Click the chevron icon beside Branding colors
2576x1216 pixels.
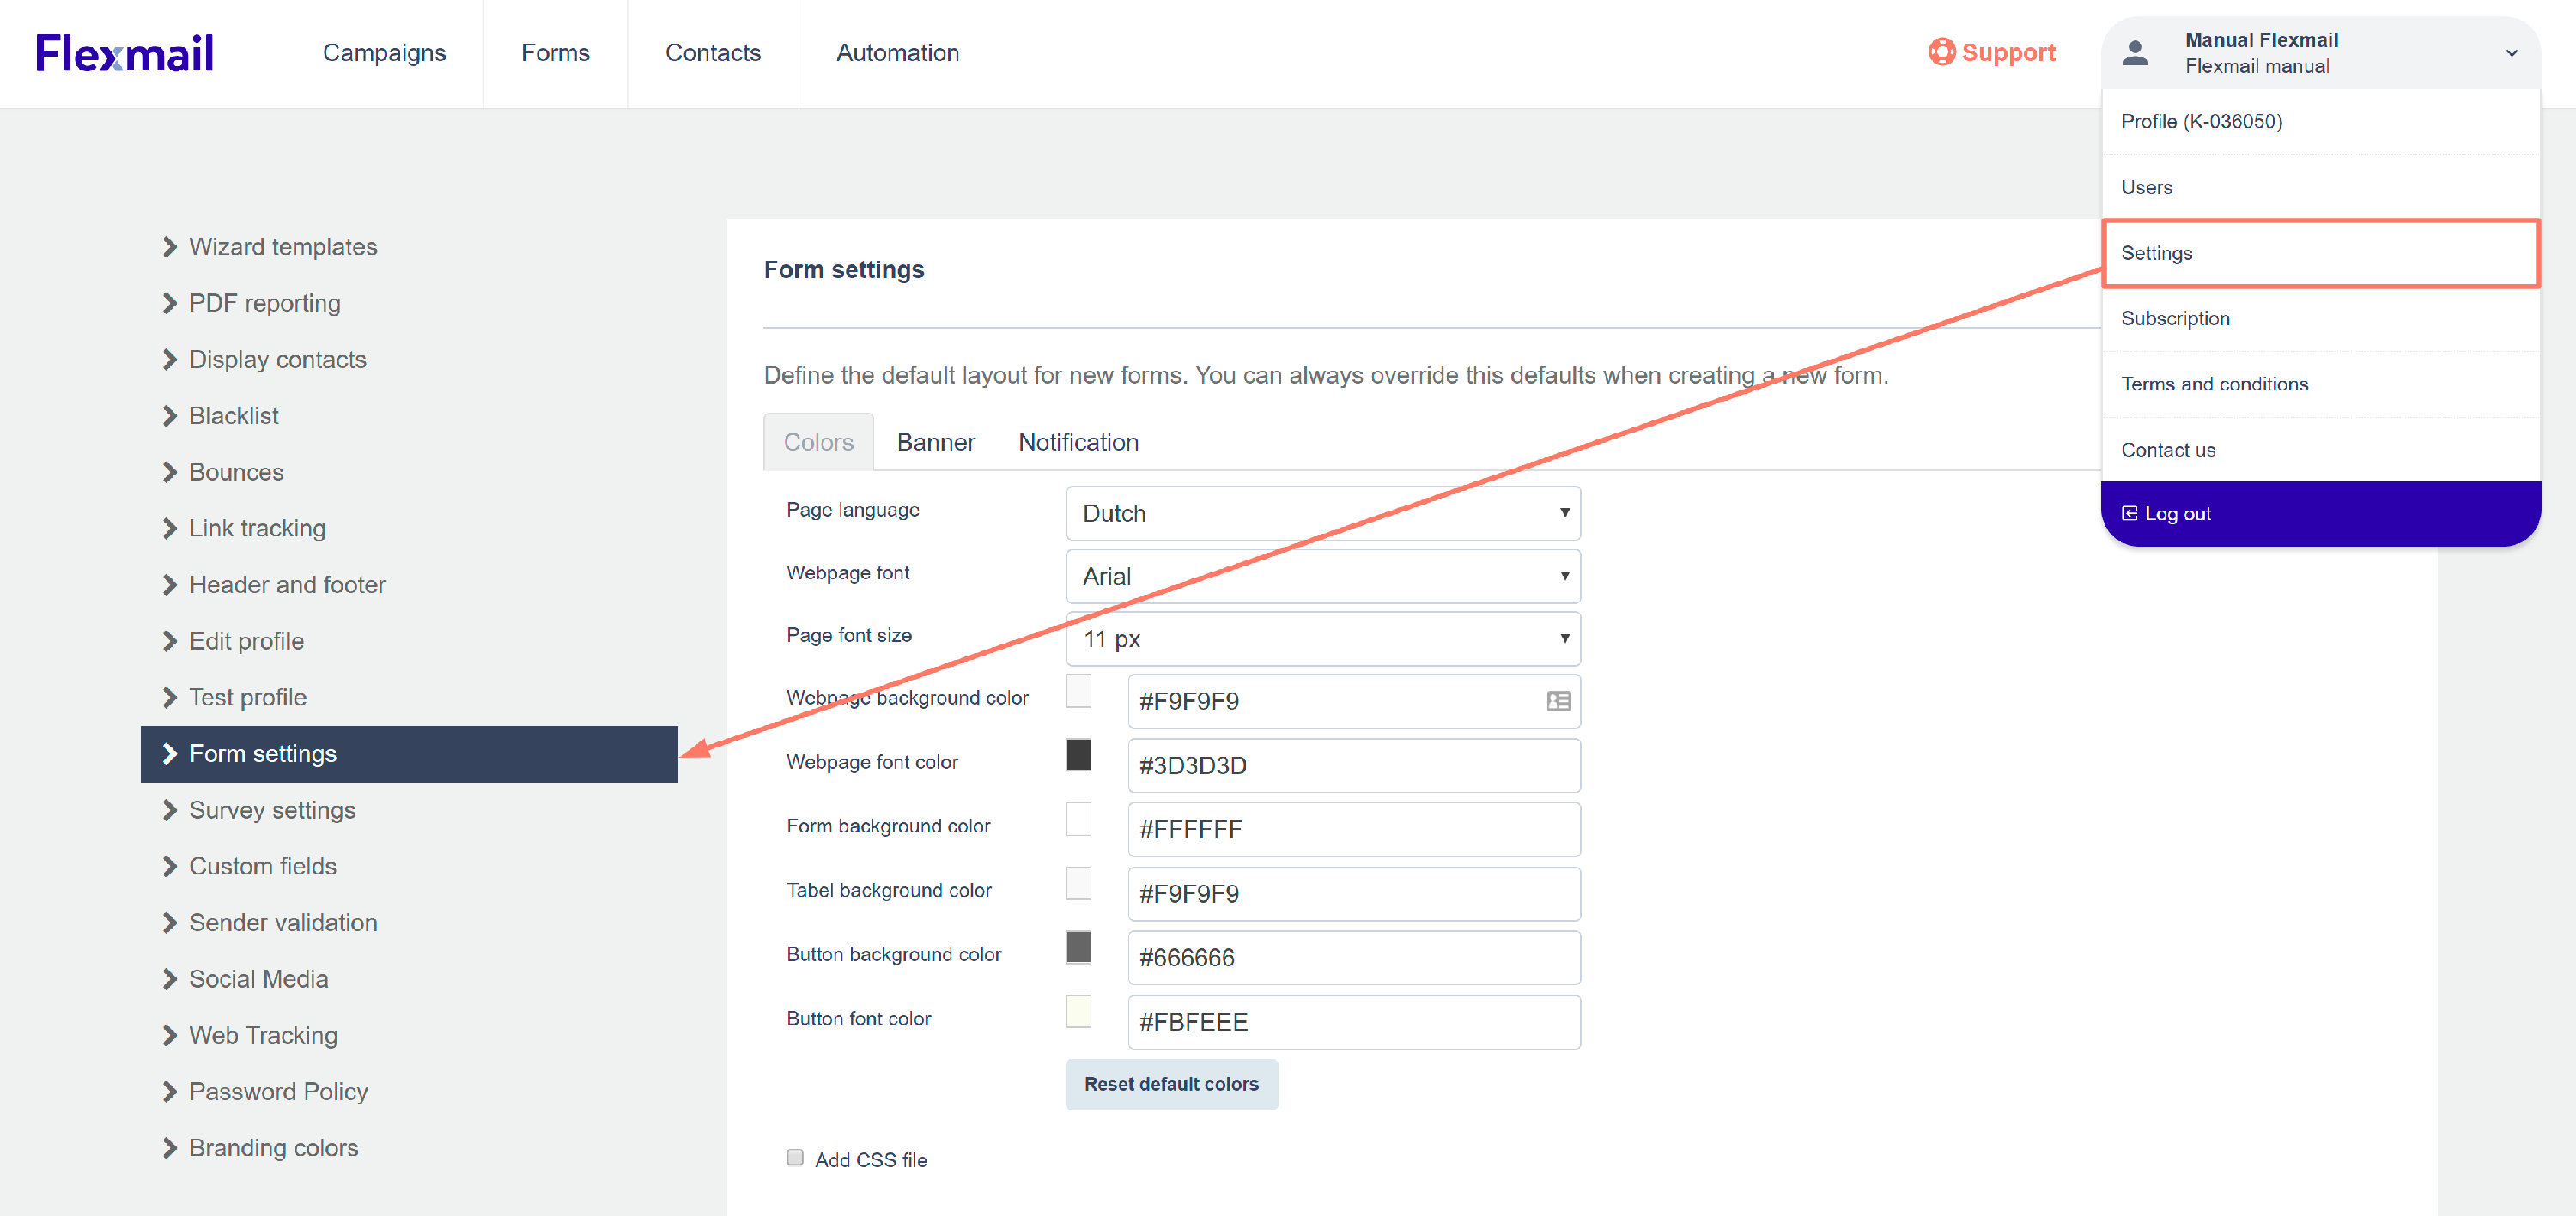(x=169, y=1148)
